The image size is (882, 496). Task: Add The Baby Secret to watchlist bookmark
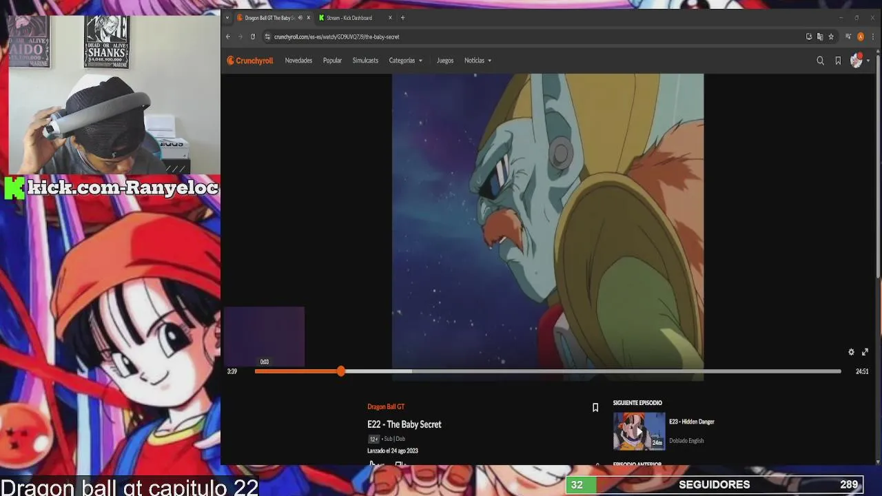[595, 408]
